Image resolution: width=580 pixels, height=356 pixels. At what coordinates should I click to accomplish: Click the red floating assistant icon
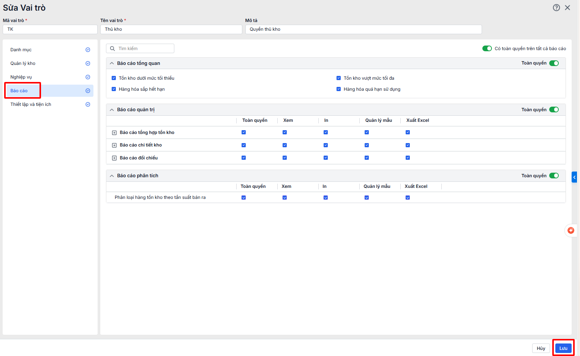point(571,230)
